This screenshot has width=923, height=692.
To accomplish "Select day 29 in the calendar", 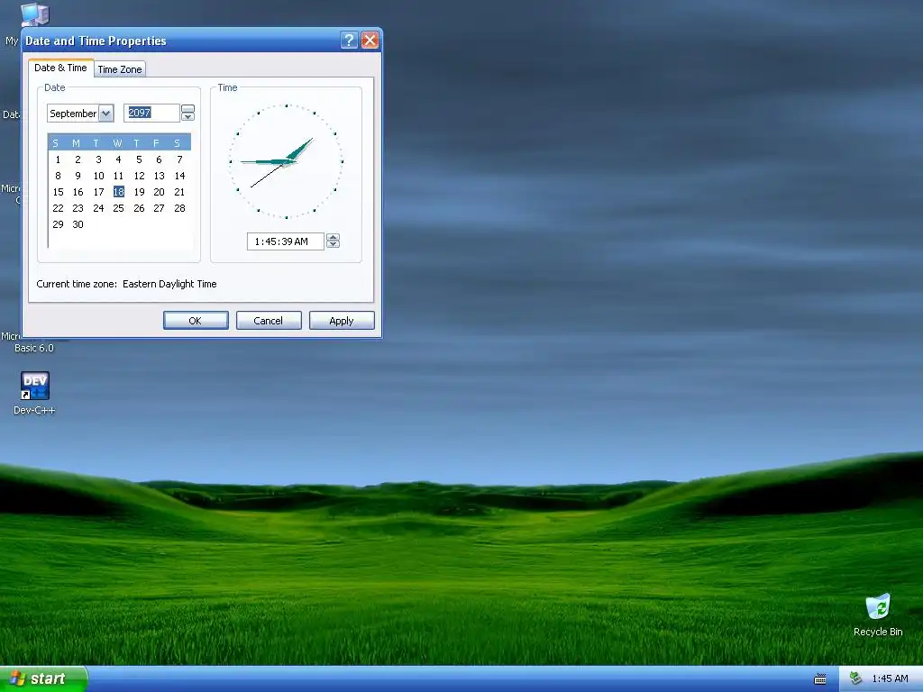I will [x=58, y=224].
